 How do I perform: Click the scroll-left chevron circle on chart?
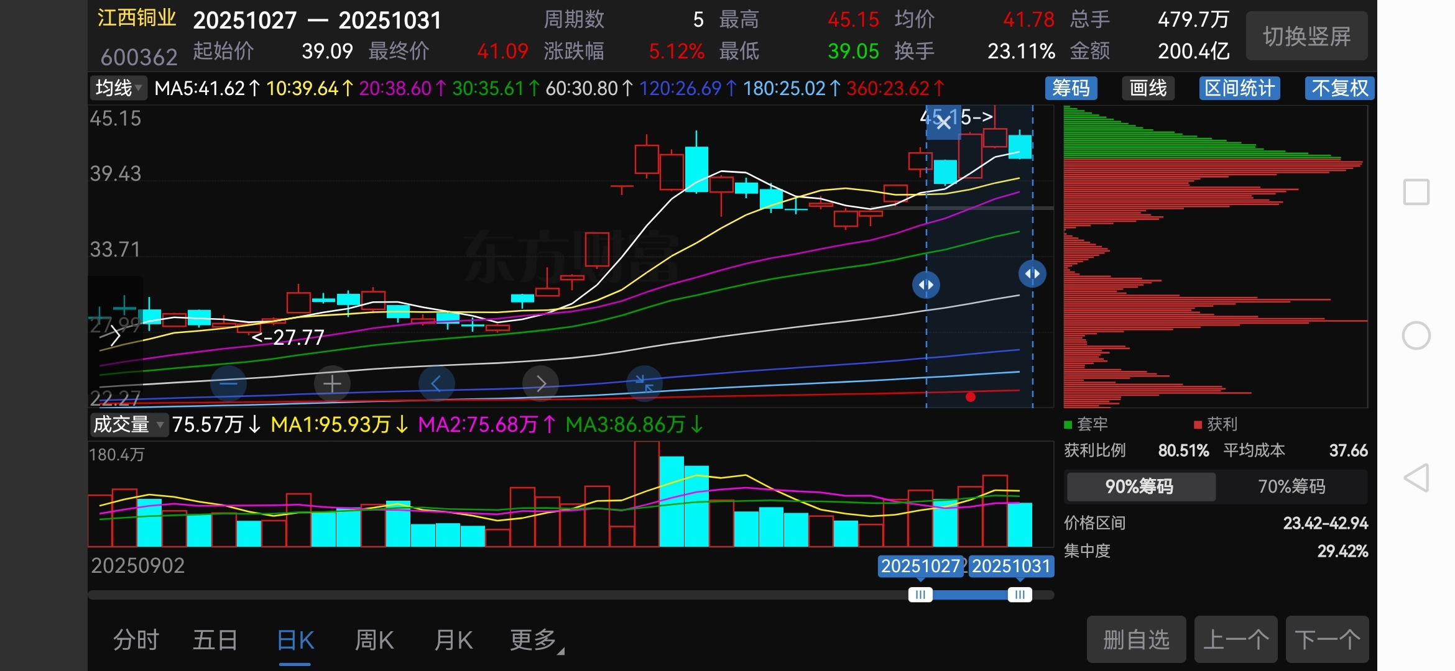click(436, 384)
